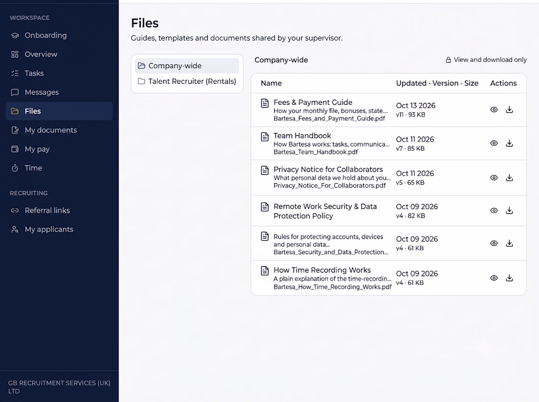The height and width of the screenshot is (402, 539).
Task: Open the Messages section
Action: point(59,92)
